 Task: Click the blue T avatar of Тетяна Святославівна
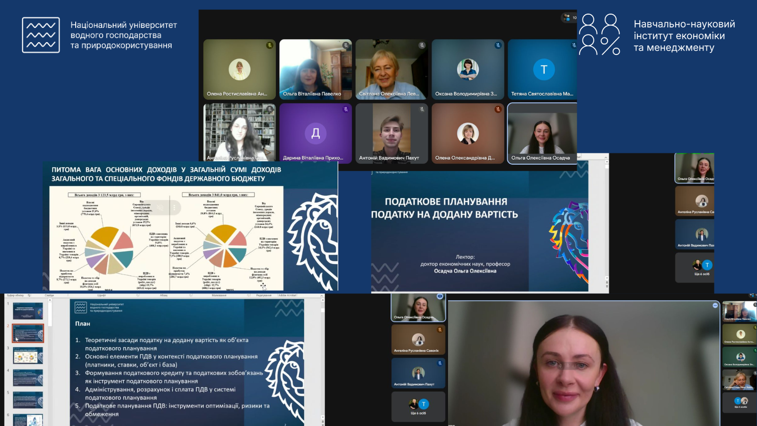(544, 70)
